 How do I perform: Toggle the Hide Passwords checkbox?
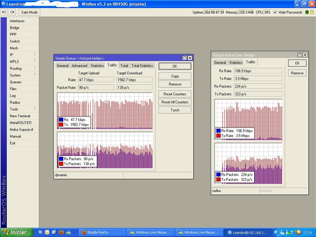pos(276,12)
